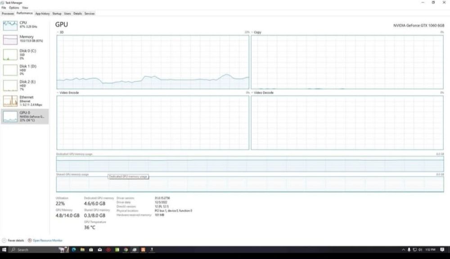450x259 pixels.
Task: Click the 12 (FL 12.1) DirectX version value
Action: pyautogui.click(x=162, y=206)
